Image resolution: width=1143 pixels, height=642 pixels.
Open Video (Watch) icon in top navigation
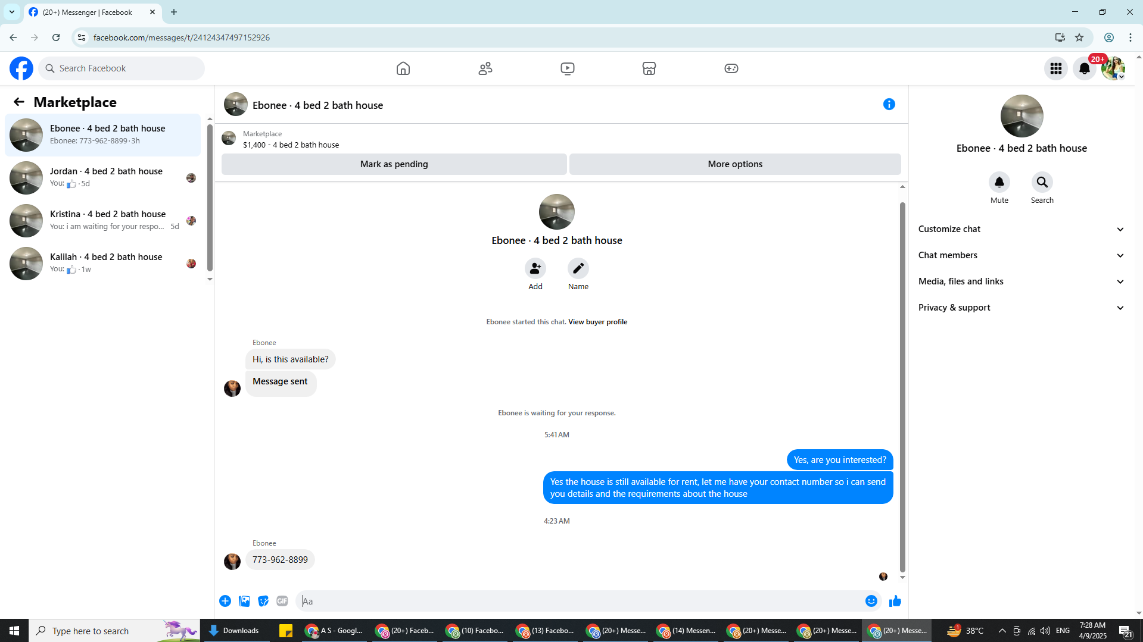(x=568, y=68)
